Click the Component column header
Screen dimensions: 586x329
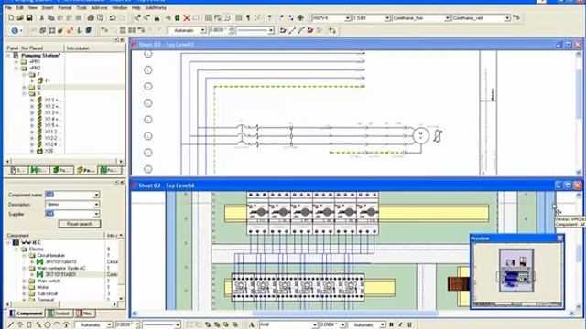point(55,236)
